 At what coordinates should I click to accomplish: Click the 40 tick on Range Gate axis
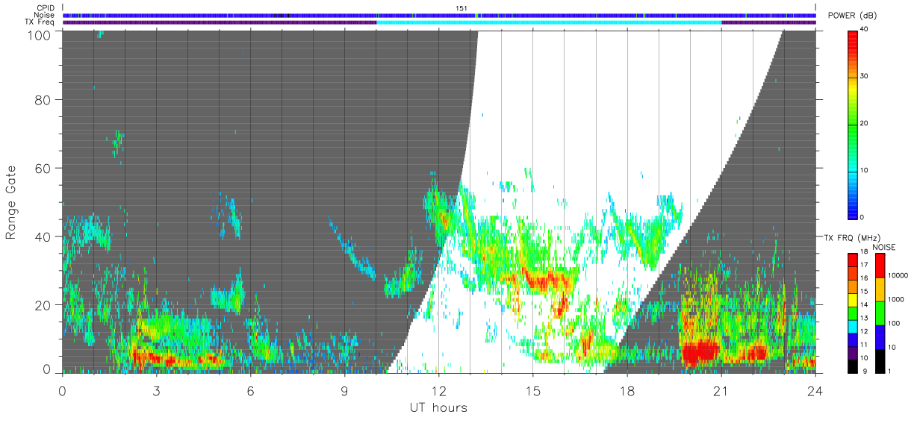(x=43, y=236)
